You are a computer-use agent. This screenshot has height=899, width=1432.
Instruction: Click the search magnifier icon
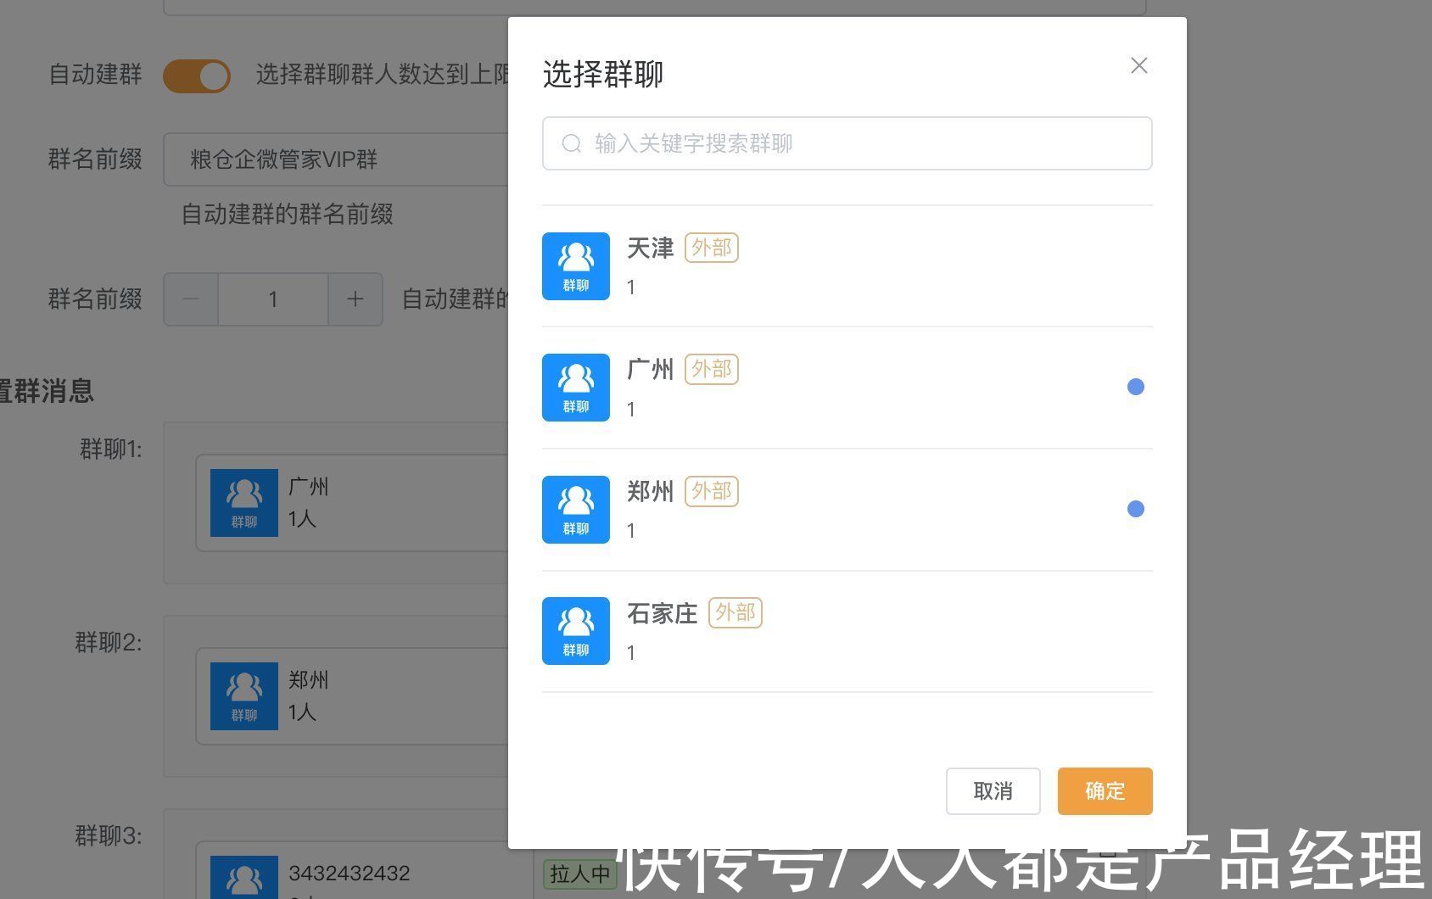click(572, 143)
